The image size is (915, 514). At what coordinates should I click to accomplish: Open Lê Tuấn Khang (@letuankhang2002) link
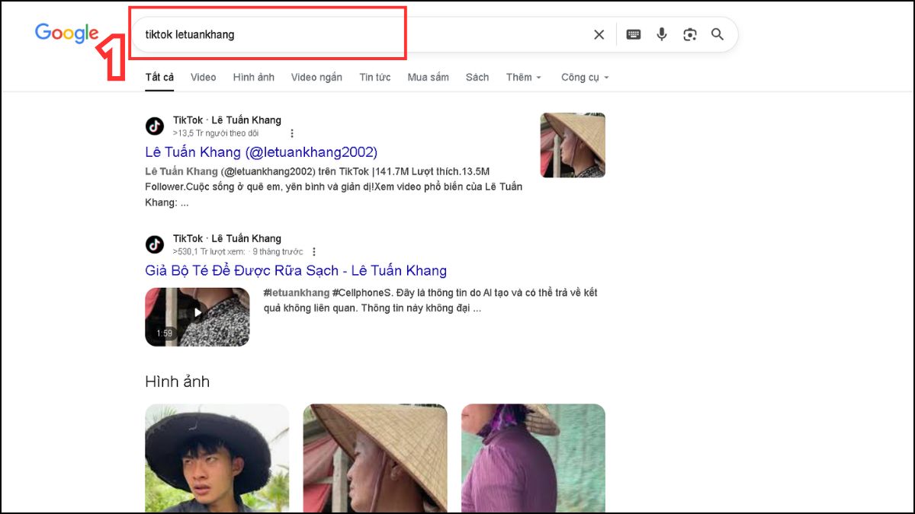click(x=262, y=152)
